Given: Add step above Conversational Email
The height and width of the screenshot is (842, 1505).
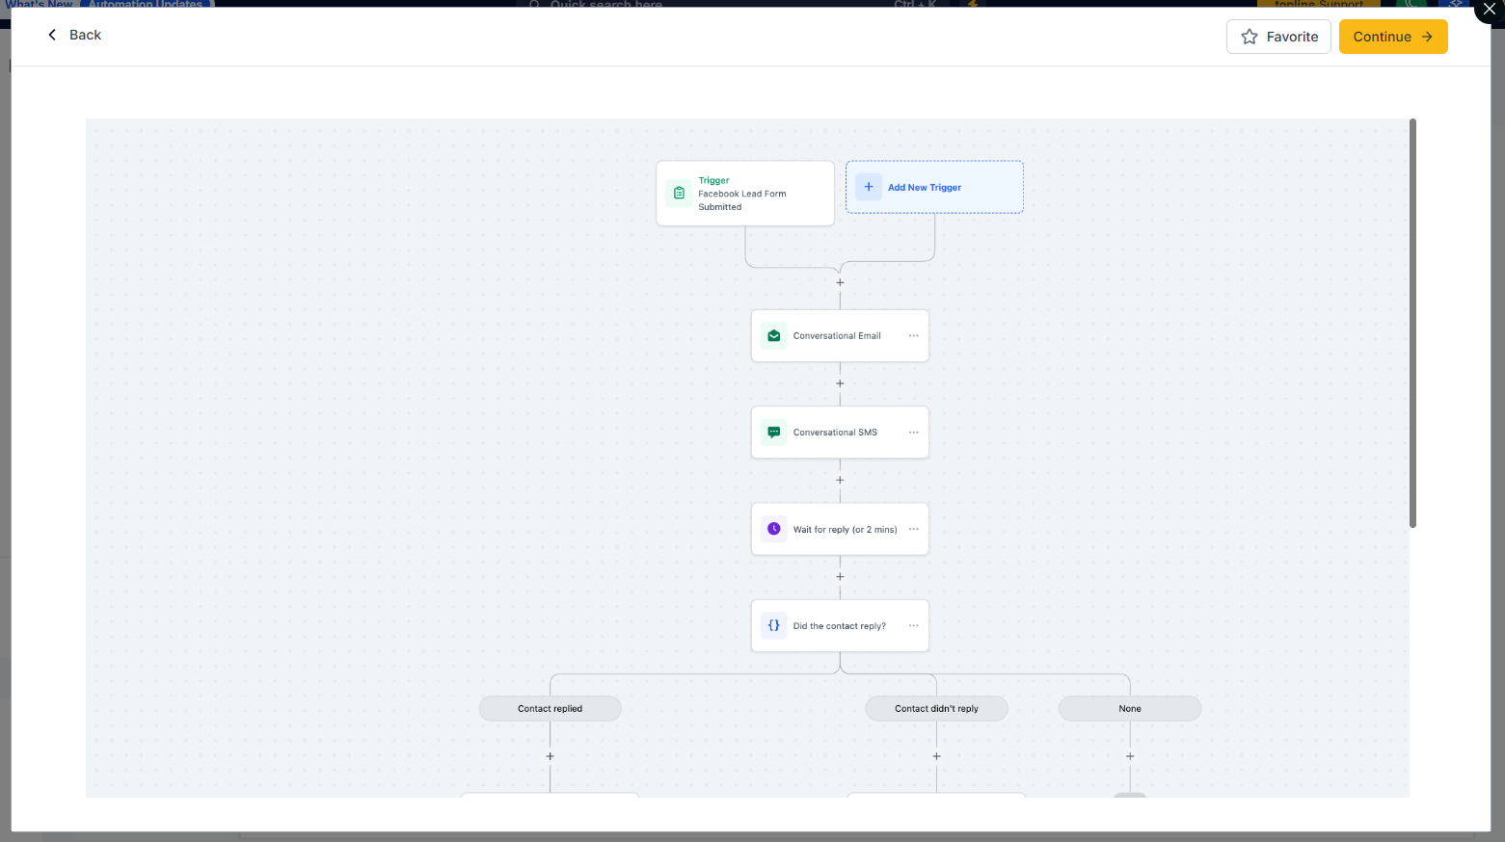Looking at the screenshot, I should tap(840, 282).
